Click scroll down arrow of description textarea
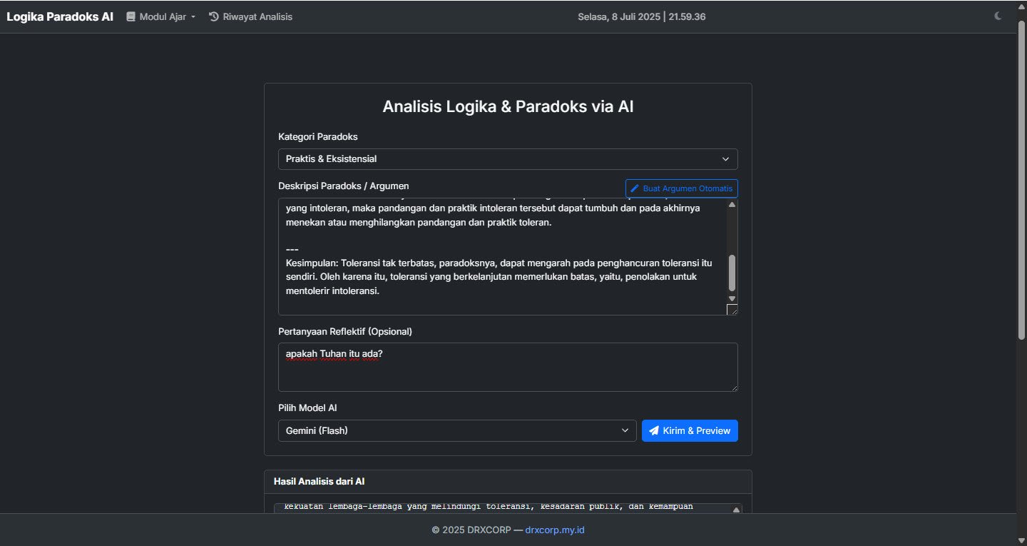 coord(732,298)
